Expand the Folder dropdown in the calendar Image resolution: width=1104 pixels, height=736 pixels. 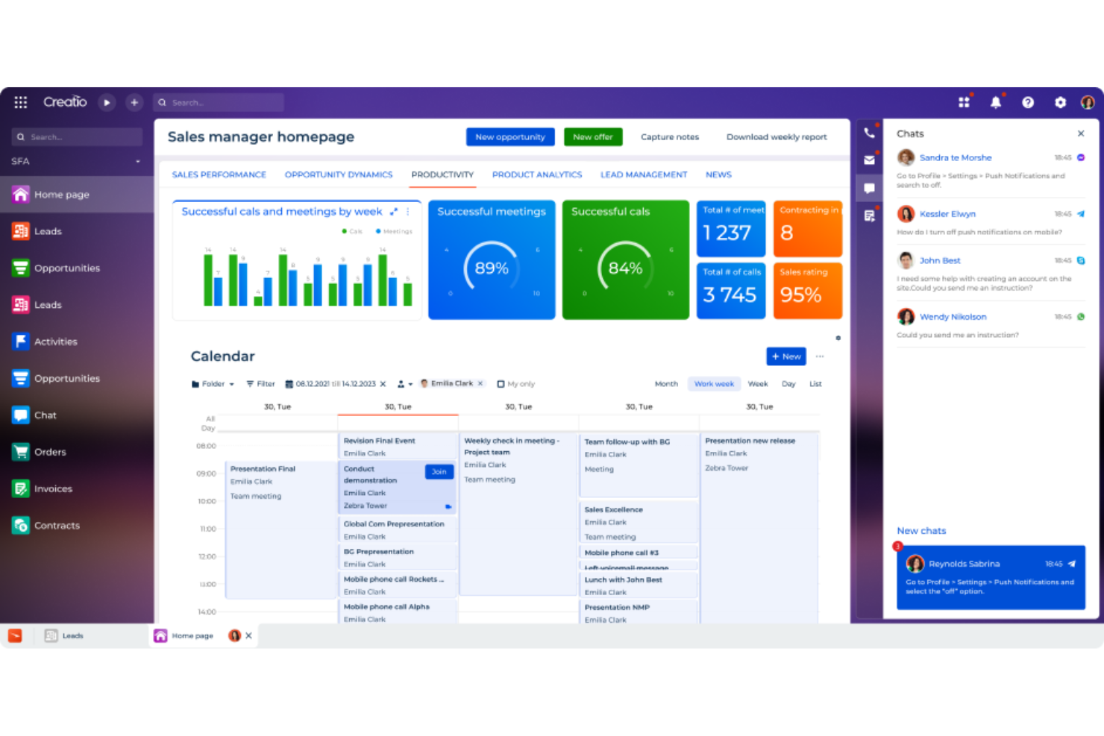(x=212, y=383)
